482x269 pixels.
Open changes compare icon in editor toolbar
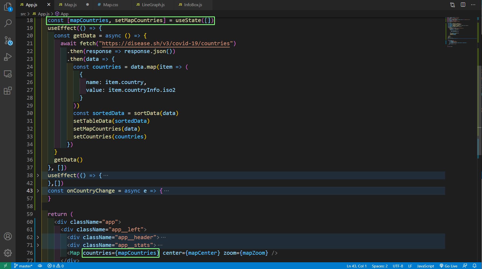coord(452,5)
